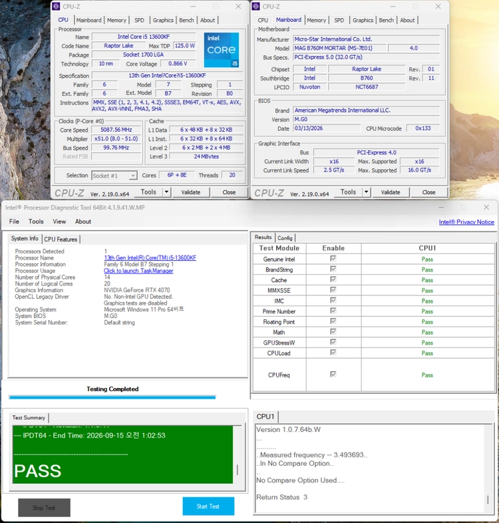Toggle the MMXSSE enable checkbox

333,290
